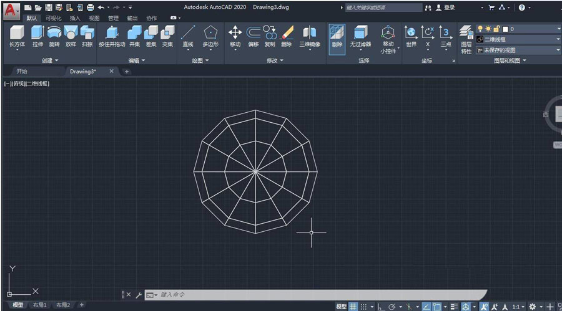Click the 按住并拖动 presspull tool

pyautogui.click(x=112, y=37)
